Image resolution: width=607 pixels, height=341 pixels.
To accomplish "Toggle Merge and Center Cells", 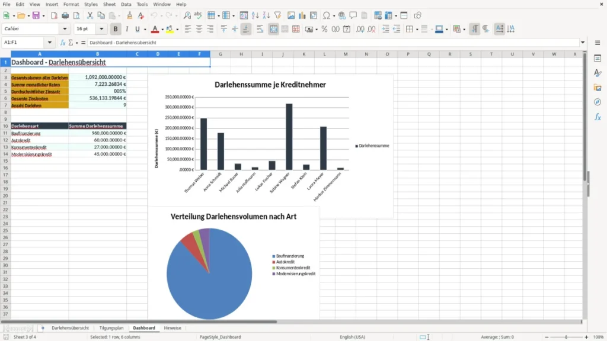I will tap(273, 29).
